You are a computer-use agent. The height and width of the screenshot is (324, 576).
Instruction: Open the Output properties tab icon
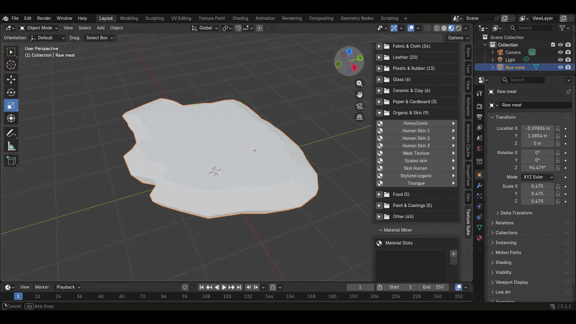tap(479, 117)
